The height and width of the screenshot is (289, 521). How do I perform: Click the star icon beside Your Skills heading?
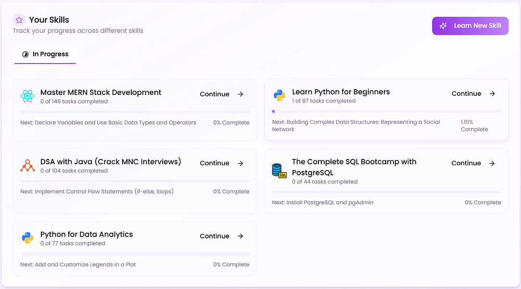[19, 20]
